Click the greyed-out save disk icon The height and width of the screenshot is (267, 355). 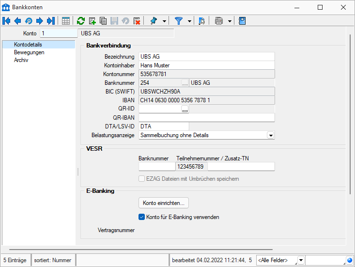click(x=114, y=21)
